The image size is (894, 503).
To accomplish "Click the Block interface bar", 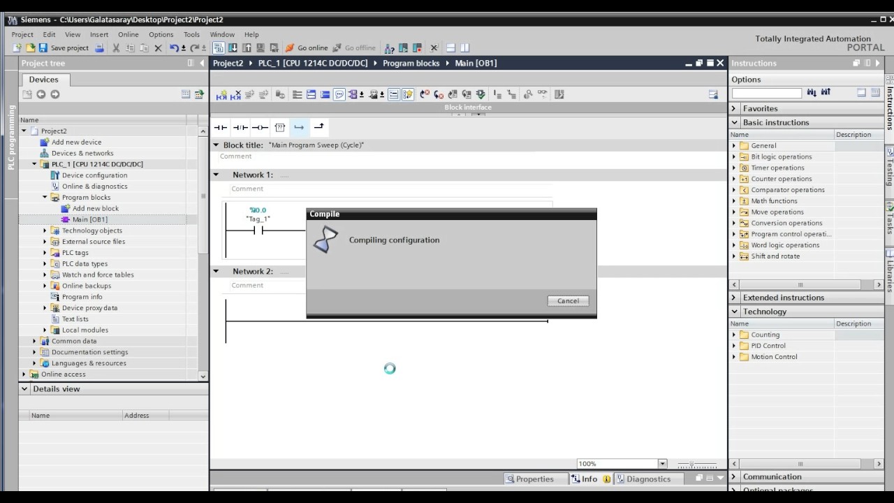I will point(468,107).
